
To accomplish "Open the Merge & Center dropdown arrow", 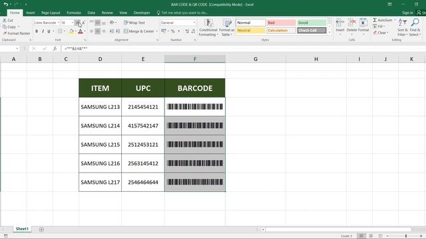I will [x=157, y=31].
